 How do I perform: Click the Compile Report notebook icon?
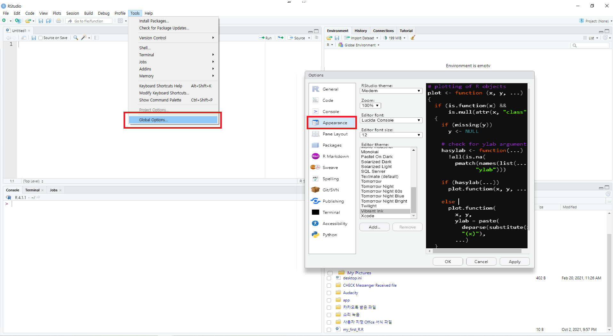[x=97, y=38]
